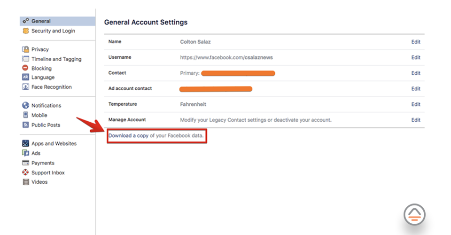Click the name value Colton Salaz
451x235 pixels.
(x=195, y=42)
